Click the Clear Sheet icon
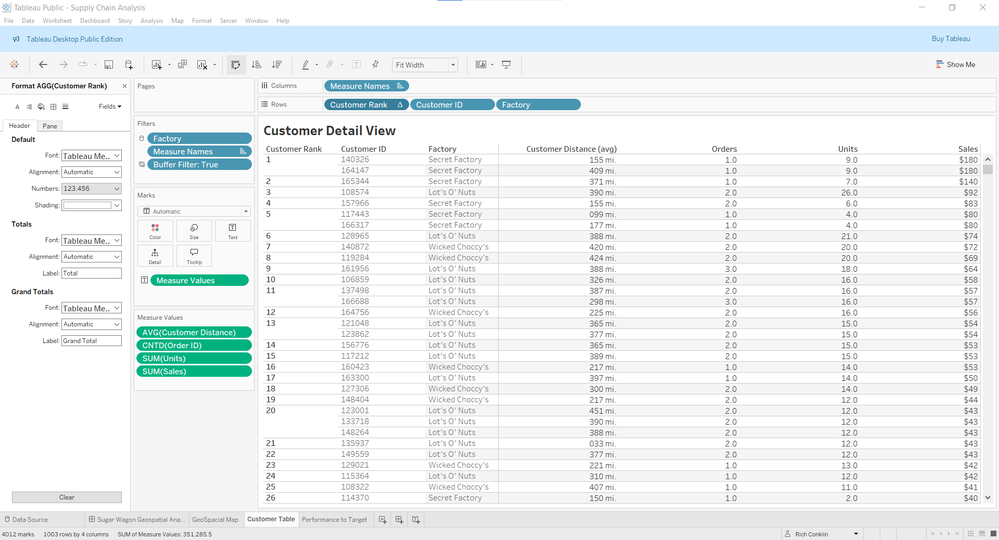Screen dimensions: 999x540 tap(202, 64)
